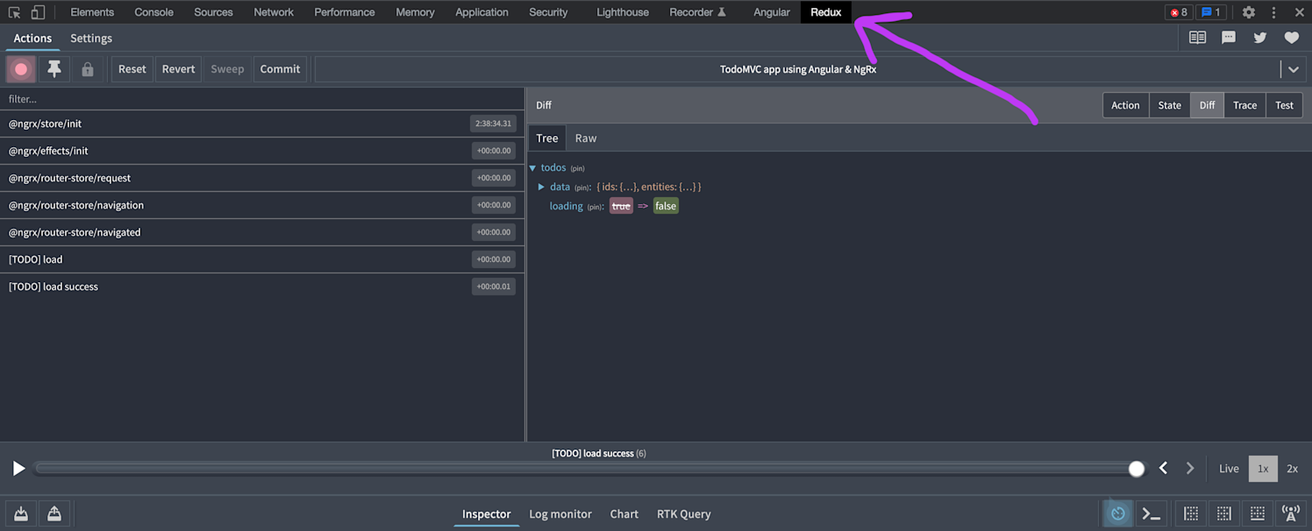Switch inspector to the Trace view
This screenshot has width=1312, height=531.
coord(1244,105)
